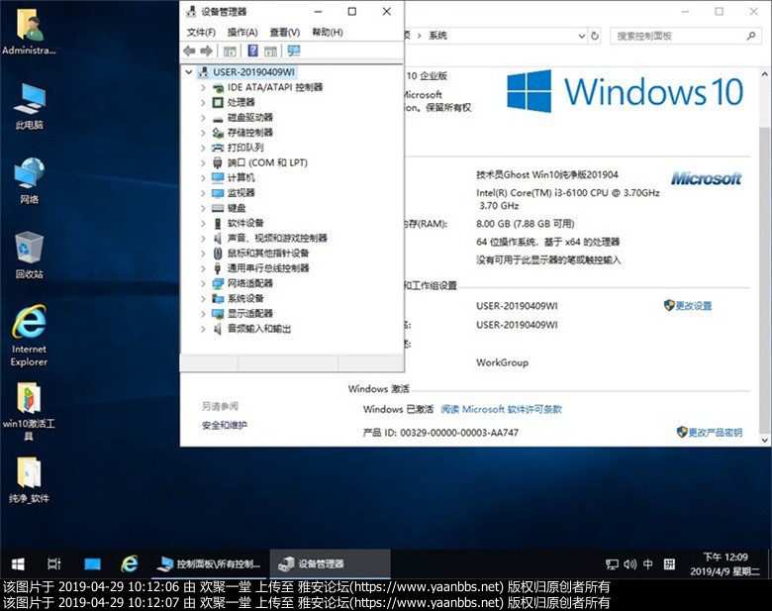Click the 产品 ID: 00329-00000-00003-AA747 text

440,433
